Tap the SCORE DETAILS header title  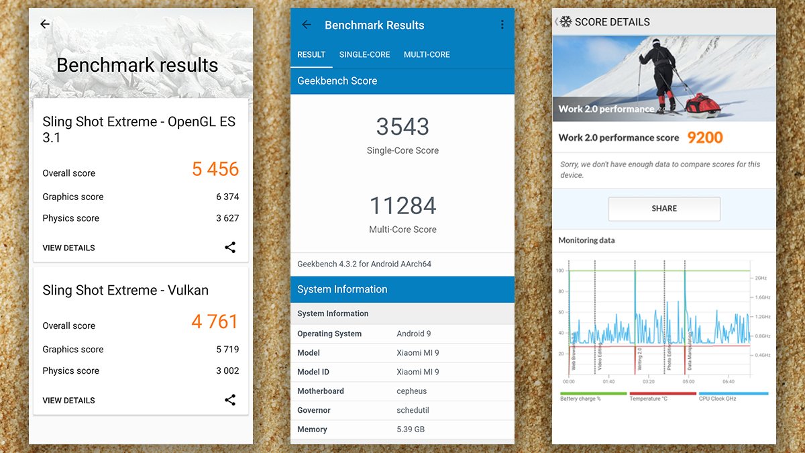click(x=612, y=22)
